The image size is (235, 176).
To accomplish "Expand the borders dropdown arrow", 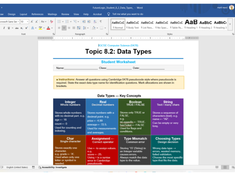I will pyautogui.click(x=105, y=28).
